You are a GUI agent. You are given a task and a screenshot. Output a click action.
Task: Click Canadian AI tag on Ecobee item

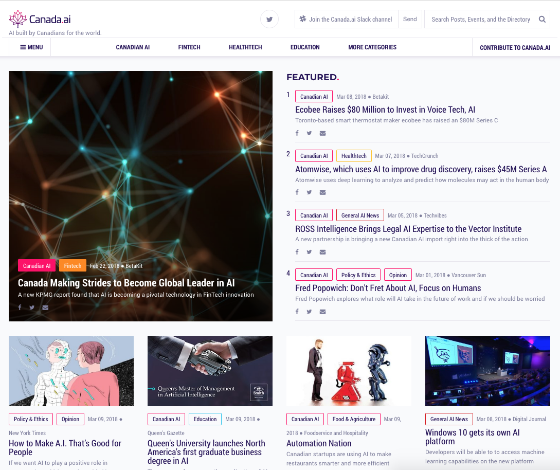click(314, 97)
